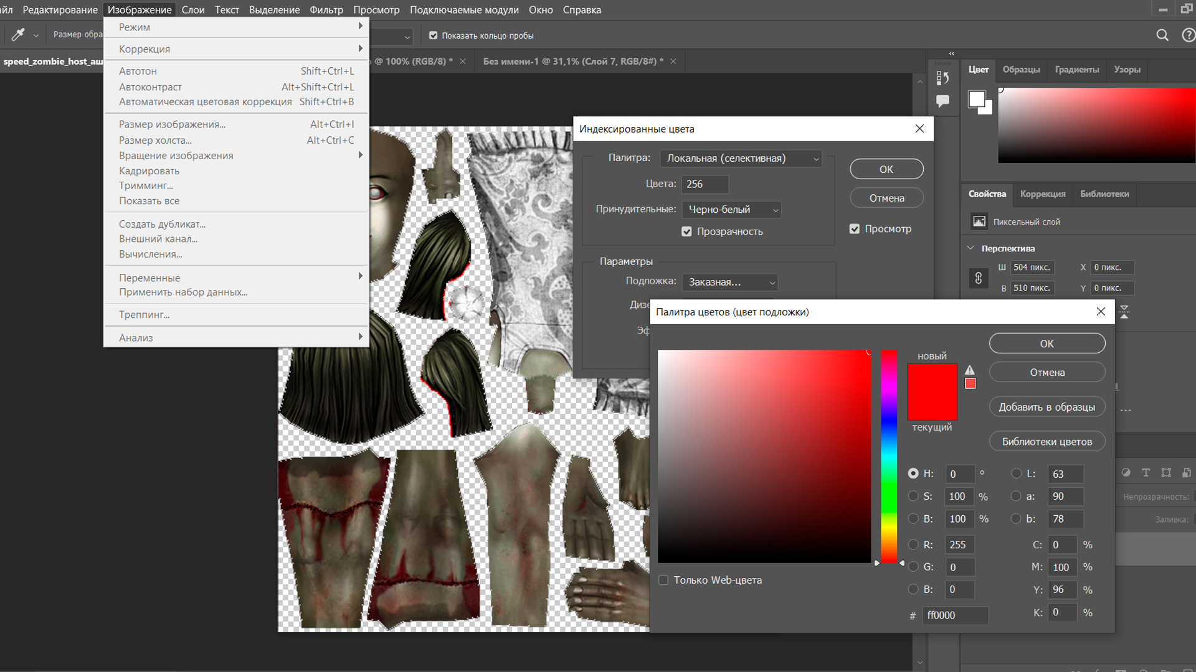Open the Фильтр menu
The image size is (1196, 672).
(x=326, y=10)
